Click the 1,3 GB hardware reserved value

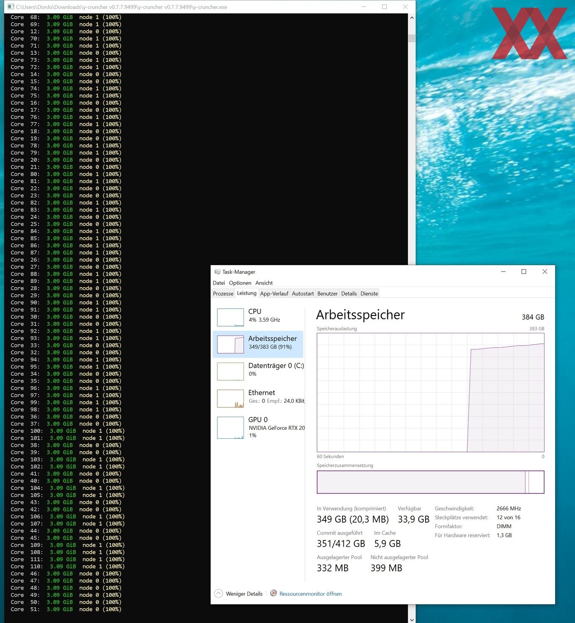[x=504, y=535]
